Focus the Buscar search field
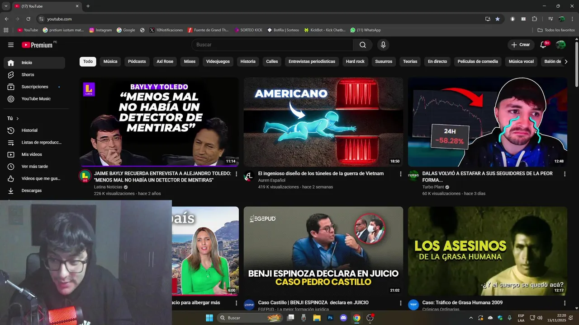579x325 pixels. (x=272, y=45)
